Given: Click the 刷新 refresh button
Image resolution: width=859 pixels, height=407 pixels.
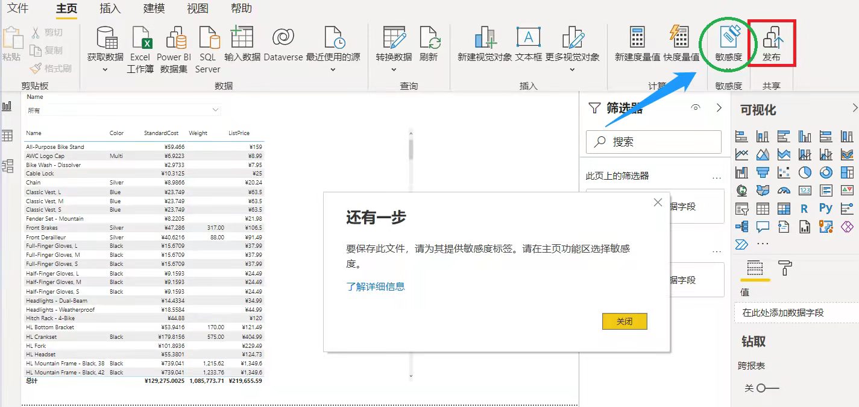Looking at the screenshot, I should coord(429,43).
